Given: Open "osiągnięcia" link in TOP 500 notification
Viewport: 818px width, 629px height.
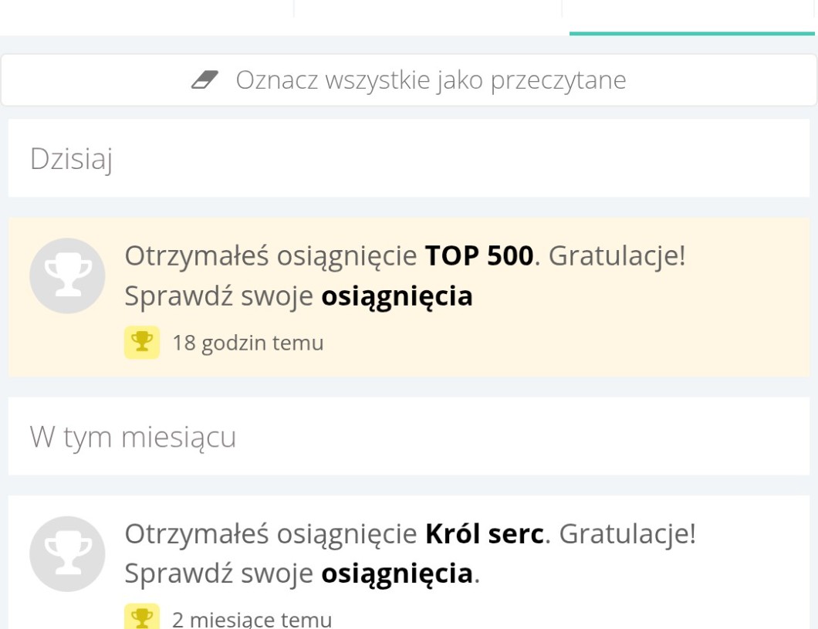Looking at the screenshot, I should (397, 296).
